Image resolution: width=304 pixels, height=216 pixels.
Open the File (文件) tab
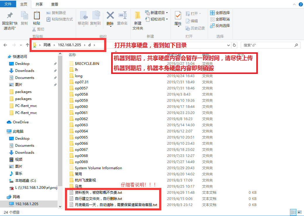(8, 4)
